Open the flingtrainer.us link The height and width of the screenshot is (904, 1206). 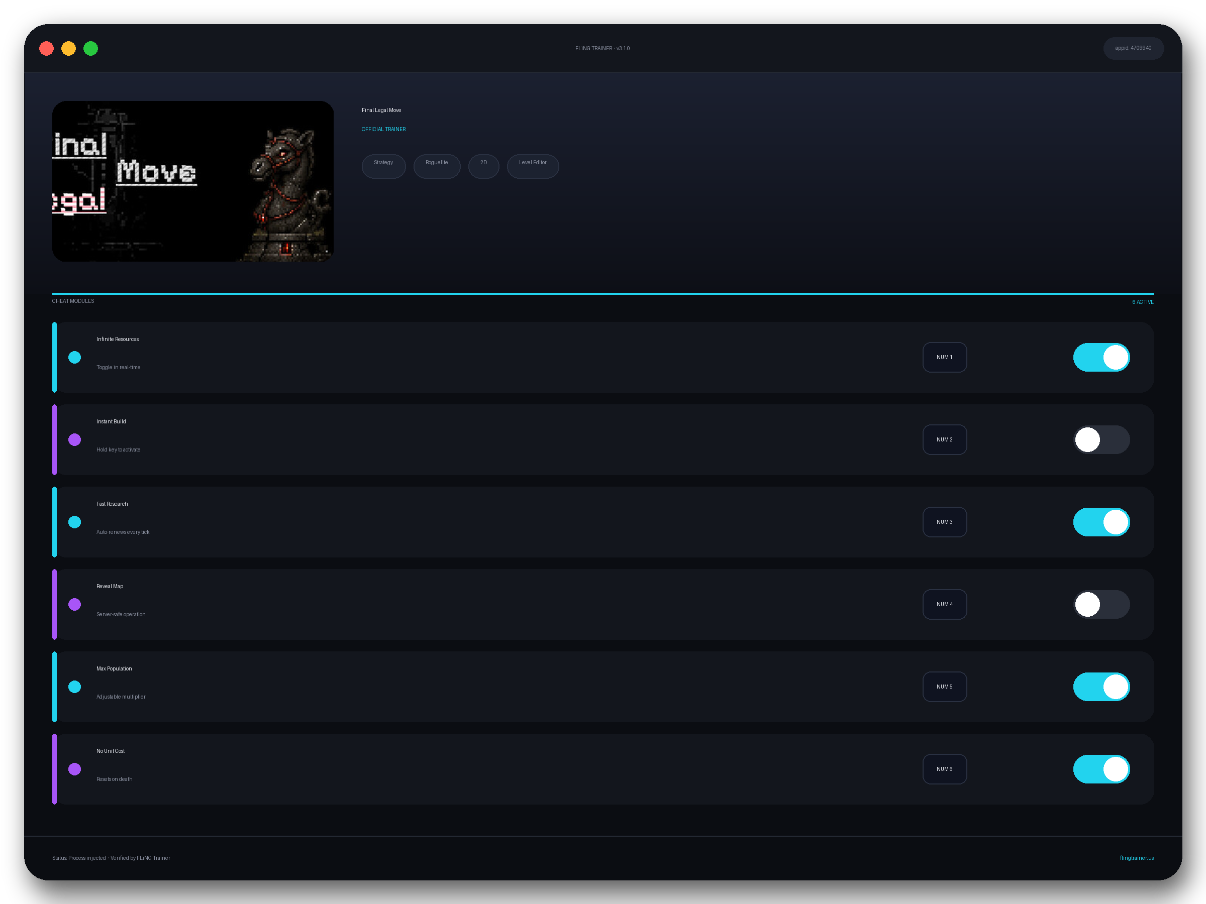pyautogui.click(x=1136, y=858)
